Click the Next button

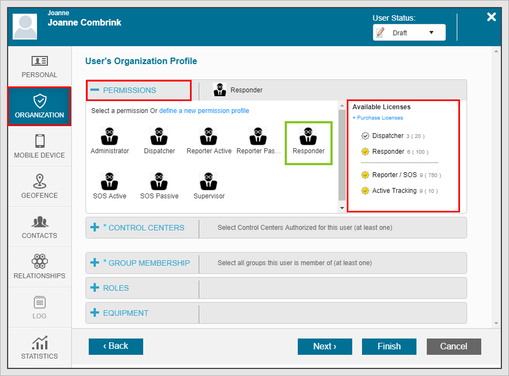click(324, 347)
